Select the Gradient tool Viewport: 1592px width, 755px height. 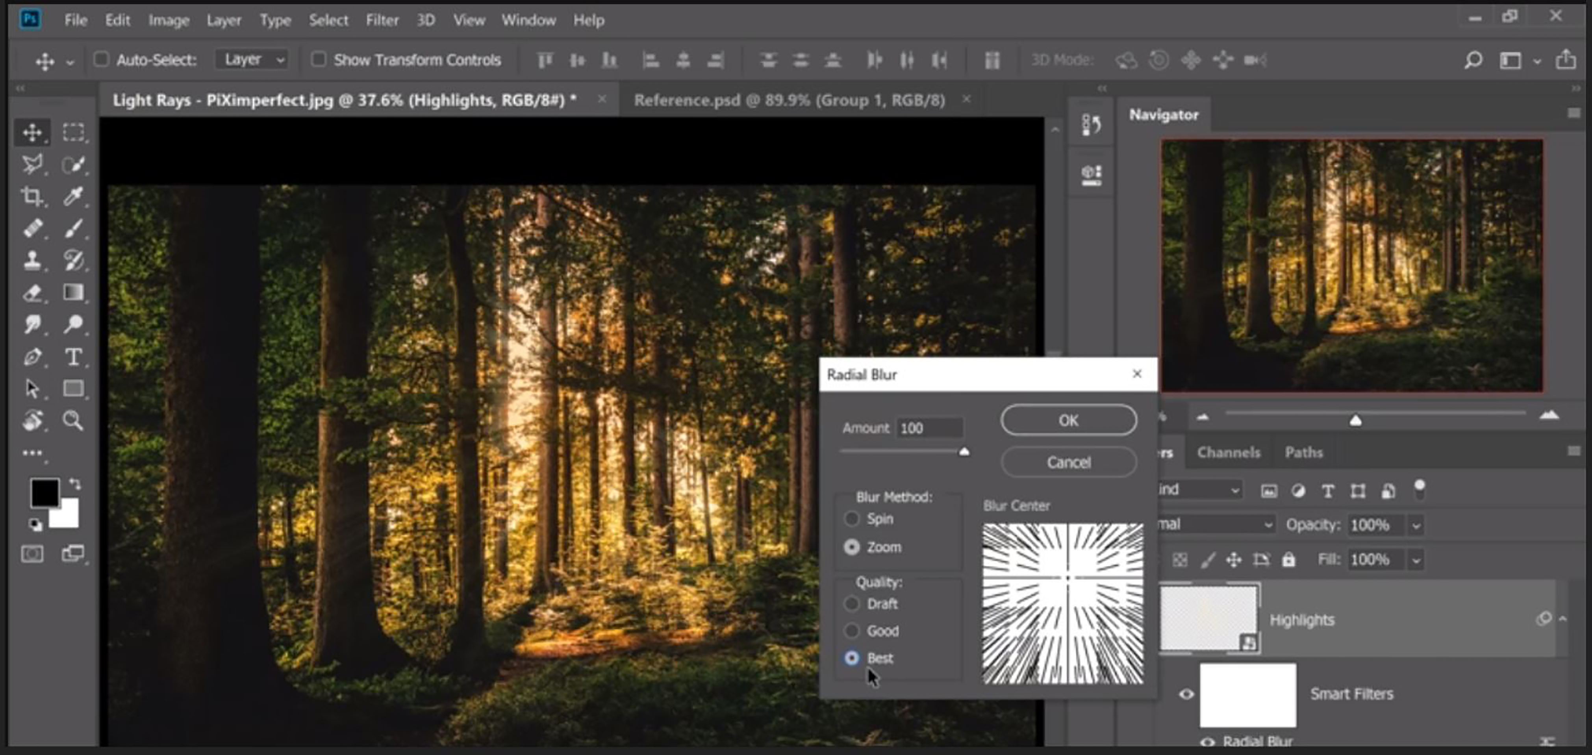(x=74, y=292)
